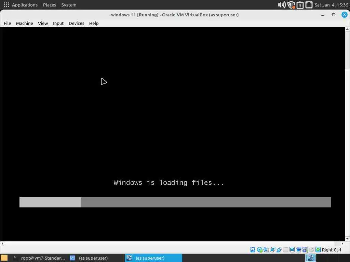Switch to VirtualBox Manager taskbar item
The width and height of the screenshot is (350, 262).
[x=96, y=258]
